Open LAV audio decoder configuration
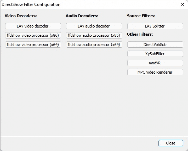 [x=94, y=26]
